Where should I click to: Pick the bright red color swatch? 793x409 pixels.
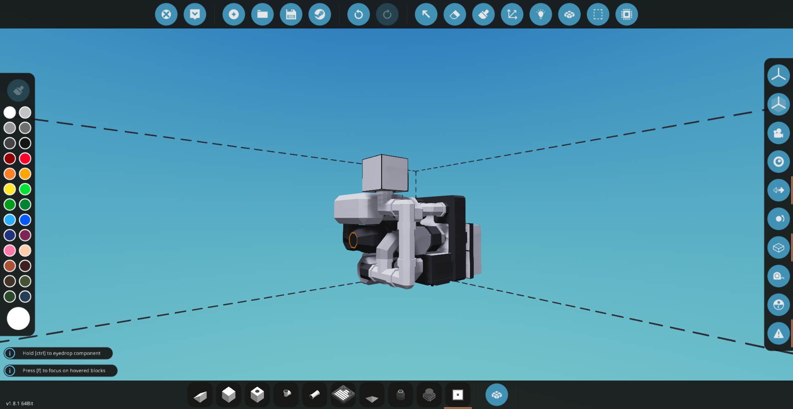(x=25, y=158)
